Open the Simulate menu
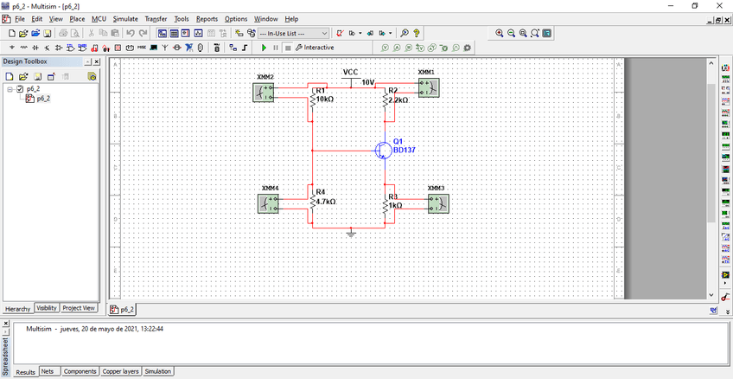 click(125, 18)
